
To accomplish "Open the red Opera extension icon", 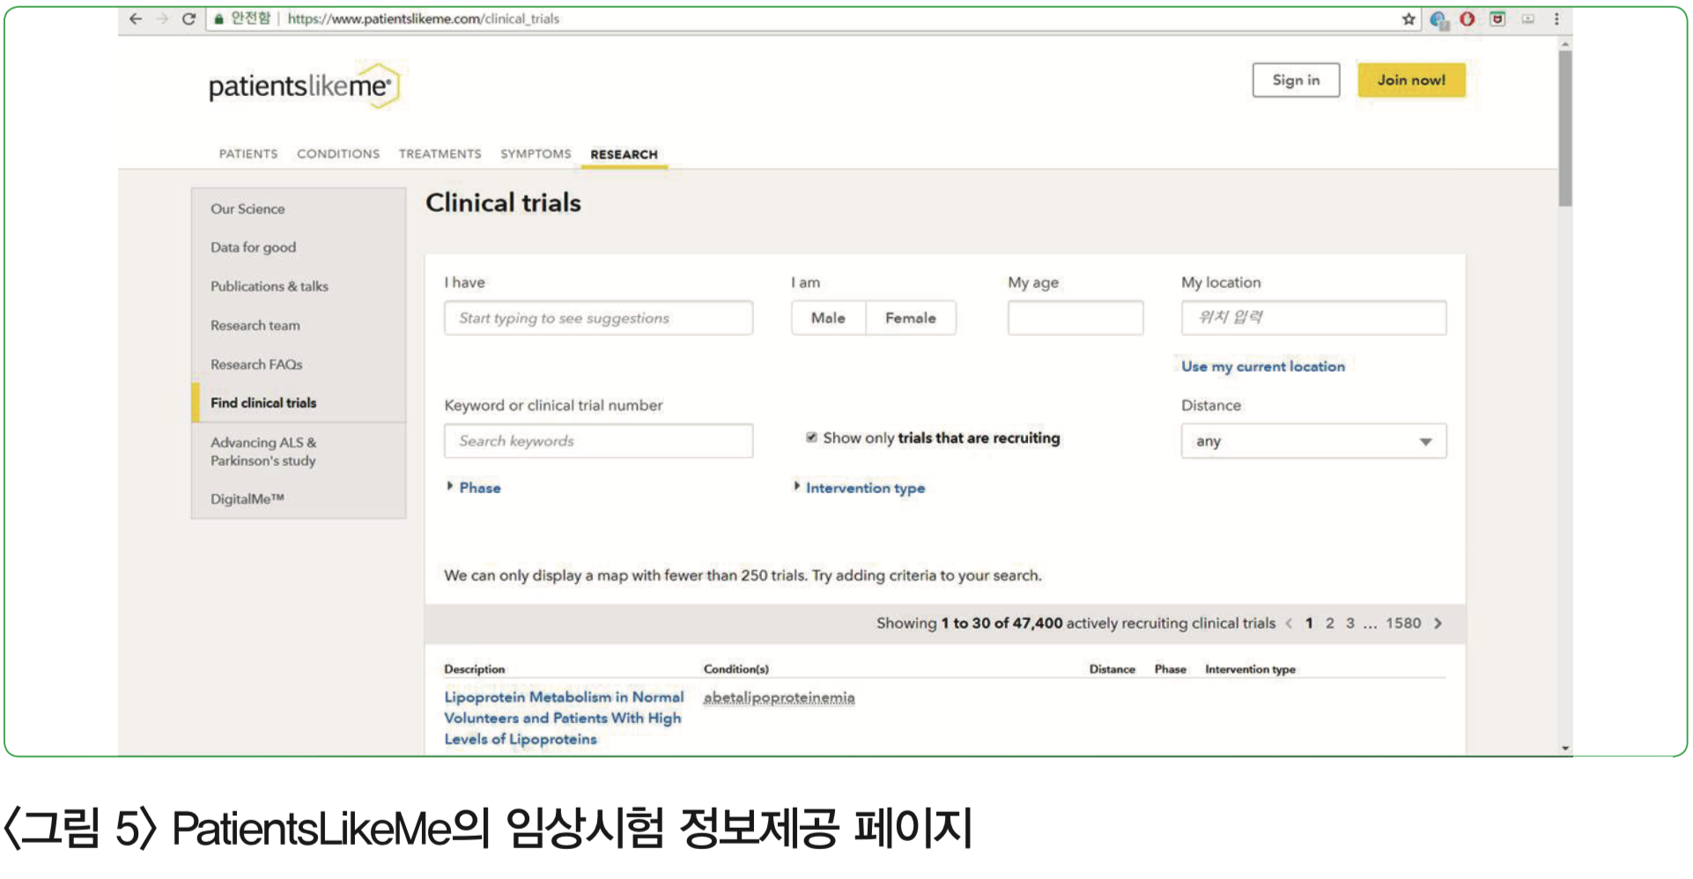I will 1467,18.
